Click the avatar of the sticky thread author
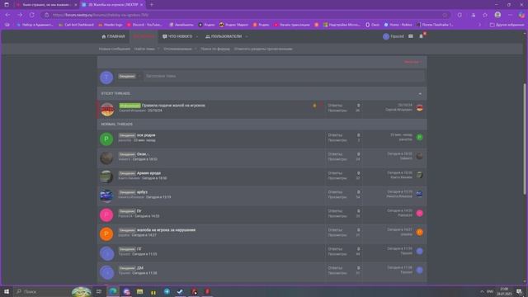 pos(107,110)
